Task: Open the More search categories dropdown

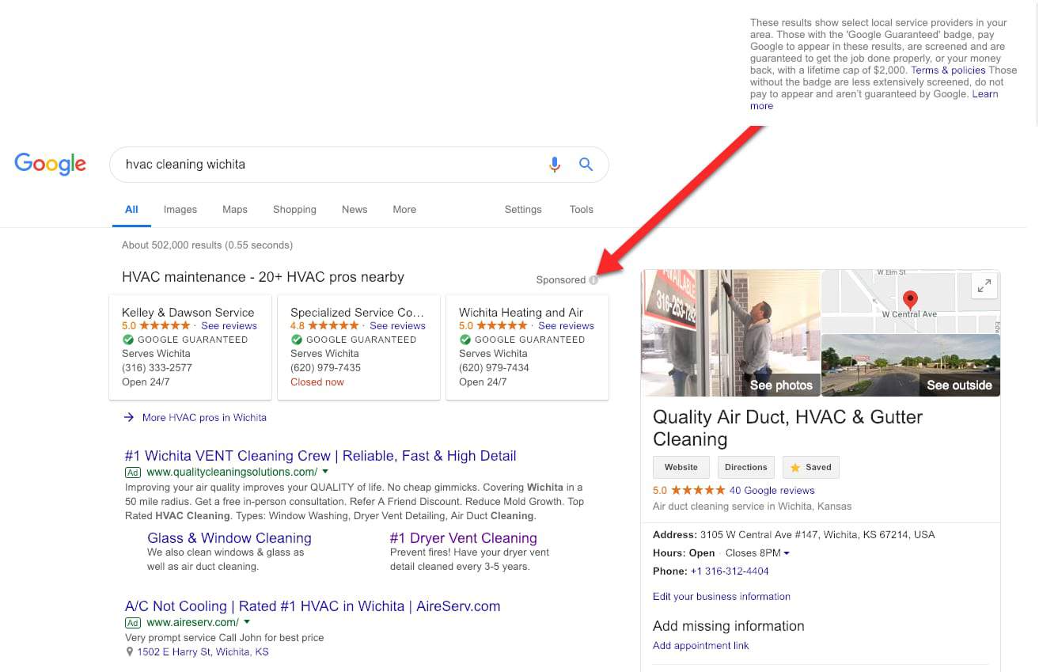Action: tap(404, 209)
